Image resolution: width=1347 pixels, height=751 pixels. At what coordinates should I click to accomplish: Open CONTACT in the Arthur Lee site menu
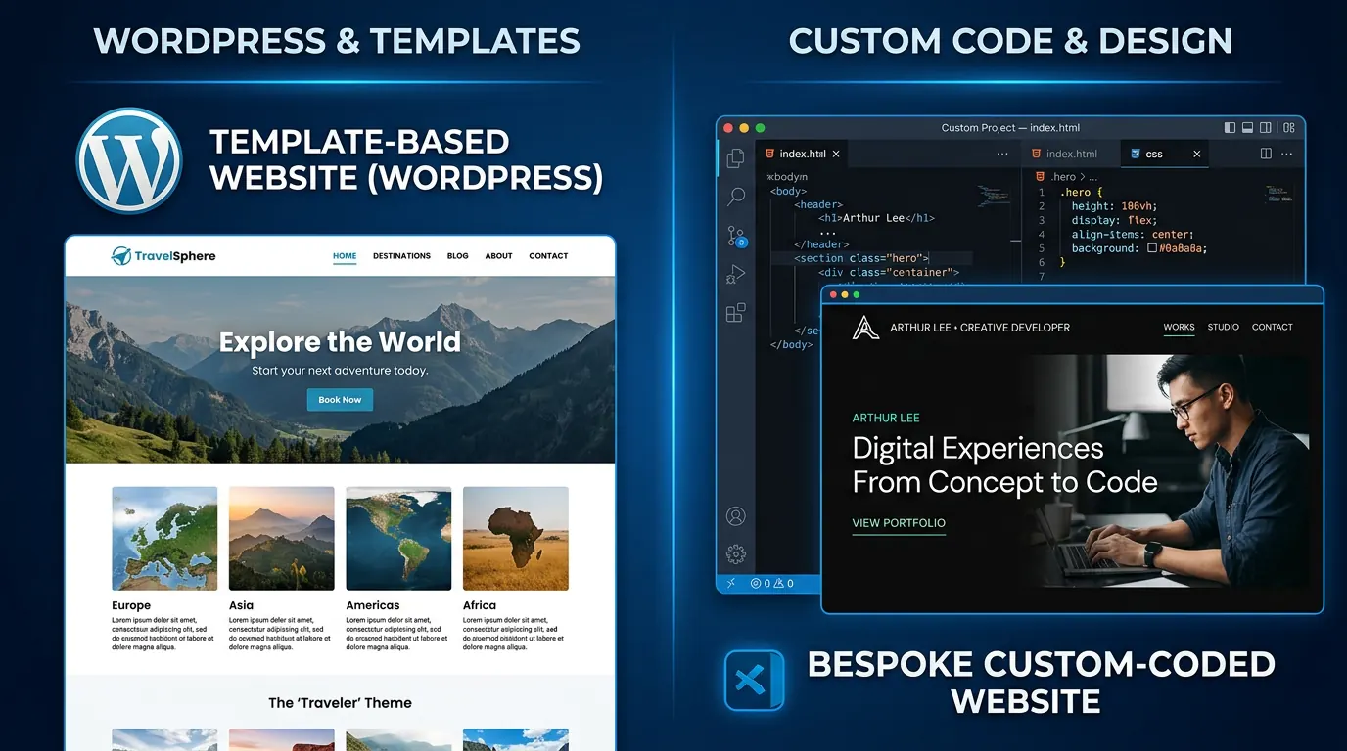click(1272, 327)
